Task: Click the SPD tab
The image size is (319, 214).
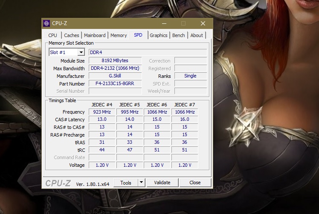Action: [138, 35]
